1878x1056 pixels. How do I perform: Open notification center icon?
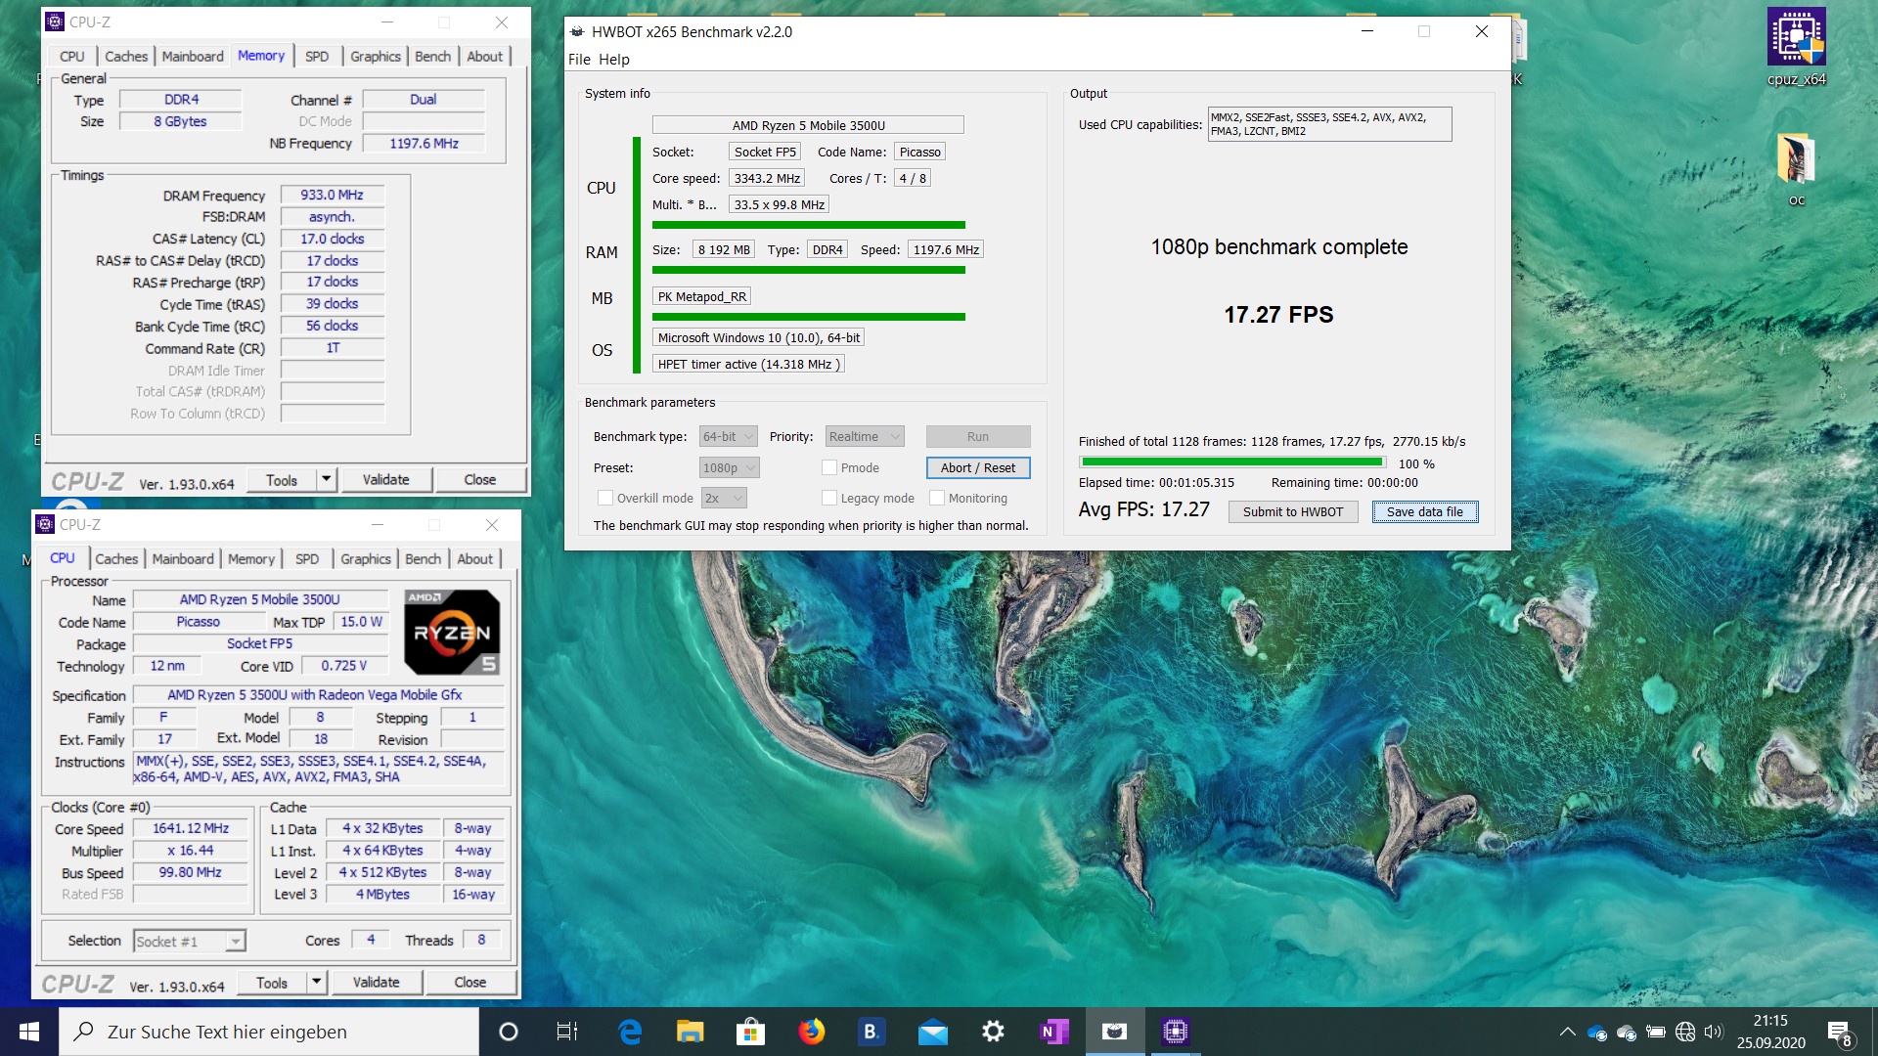coord(1839,1033)
